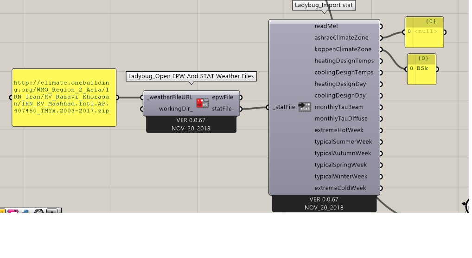472x258 pixels.
Task: Click the red Open EPW component icon
Action: [x=202, y=103]
